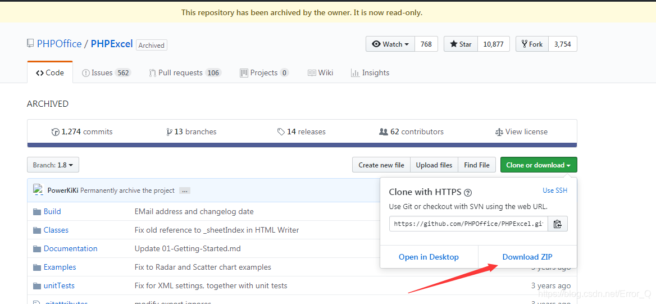This screenshot has width=656, height=304.
Task: Open the unitTests folder
Action: point(59,286)
